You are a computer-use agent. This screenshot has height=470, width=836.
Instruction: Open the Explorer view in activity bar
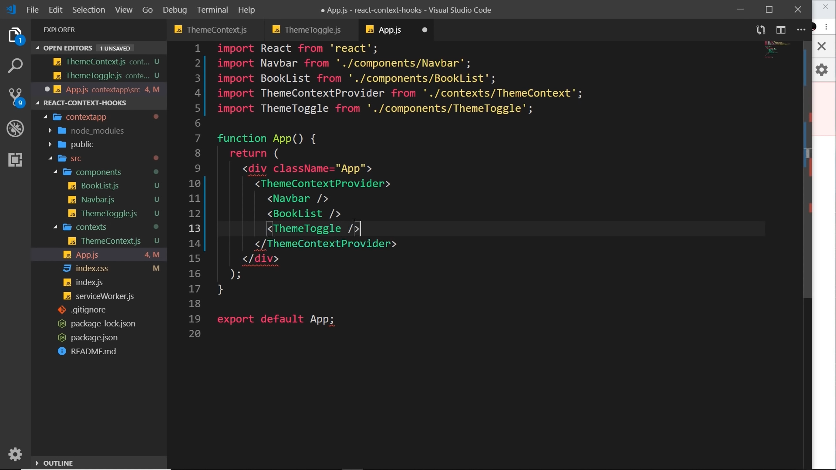15,35
